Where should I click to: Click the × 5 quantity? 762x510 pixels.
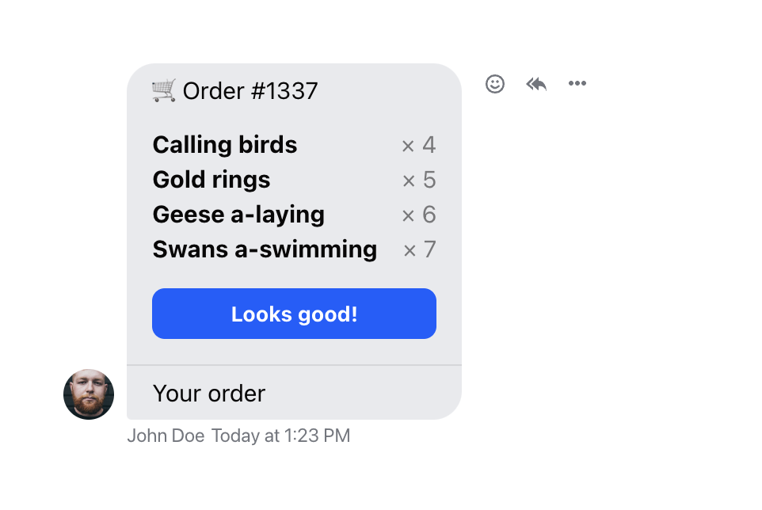pos(419,180)
